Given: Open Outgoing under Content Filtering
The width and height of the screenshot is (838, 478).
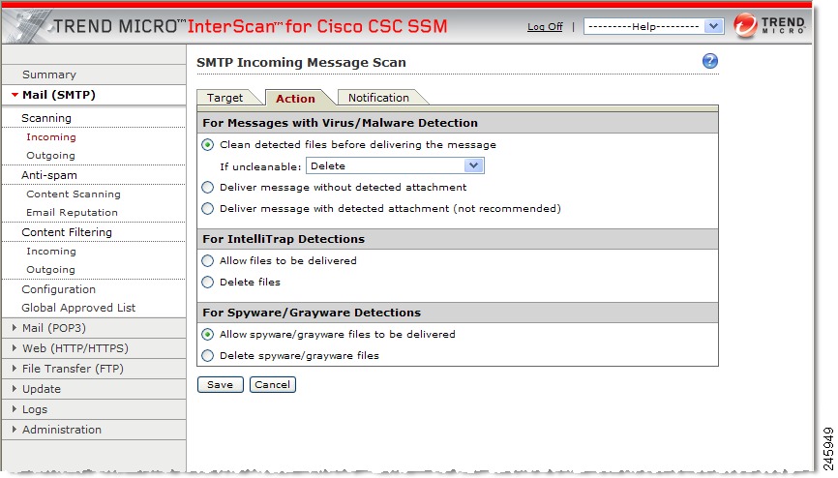Looking at the screenshot, I should (50, 270).
